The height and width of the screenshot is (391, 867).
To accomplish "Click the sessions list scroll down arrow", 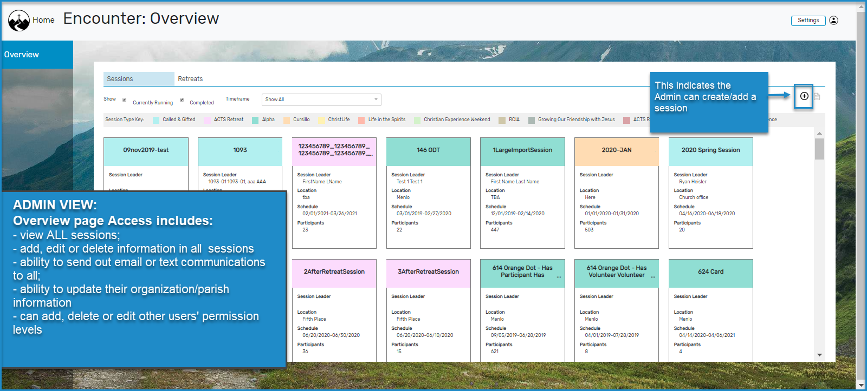I will click(x=819, y=355).
